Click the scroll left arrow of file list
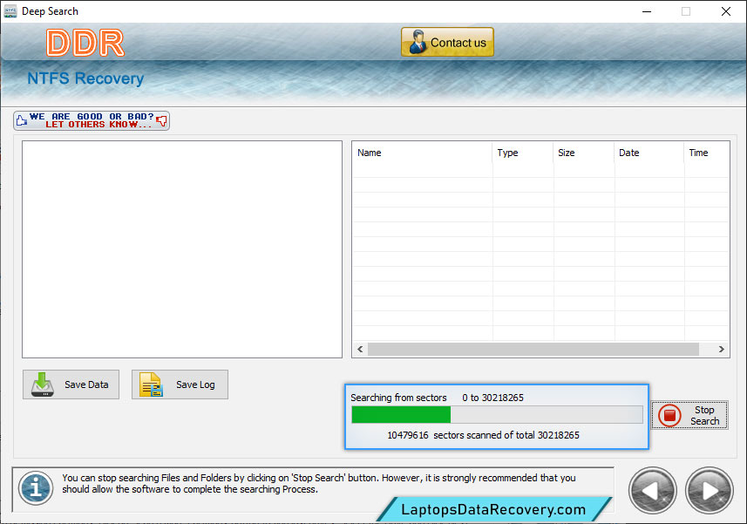The height and width of the screenshot is (524, 747). tap(360, 349)
